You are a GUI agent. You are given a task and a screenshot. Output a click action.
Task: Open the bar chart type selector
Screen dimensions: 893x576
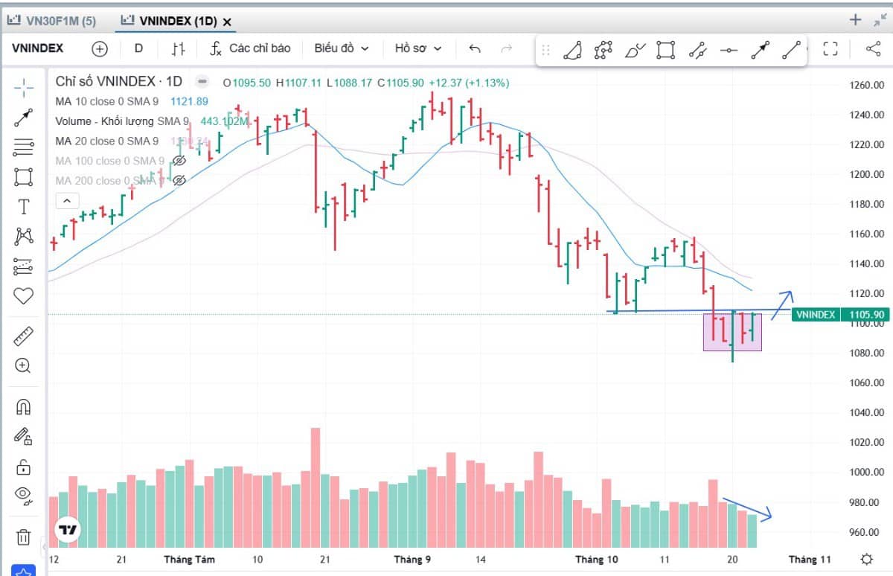178,48
